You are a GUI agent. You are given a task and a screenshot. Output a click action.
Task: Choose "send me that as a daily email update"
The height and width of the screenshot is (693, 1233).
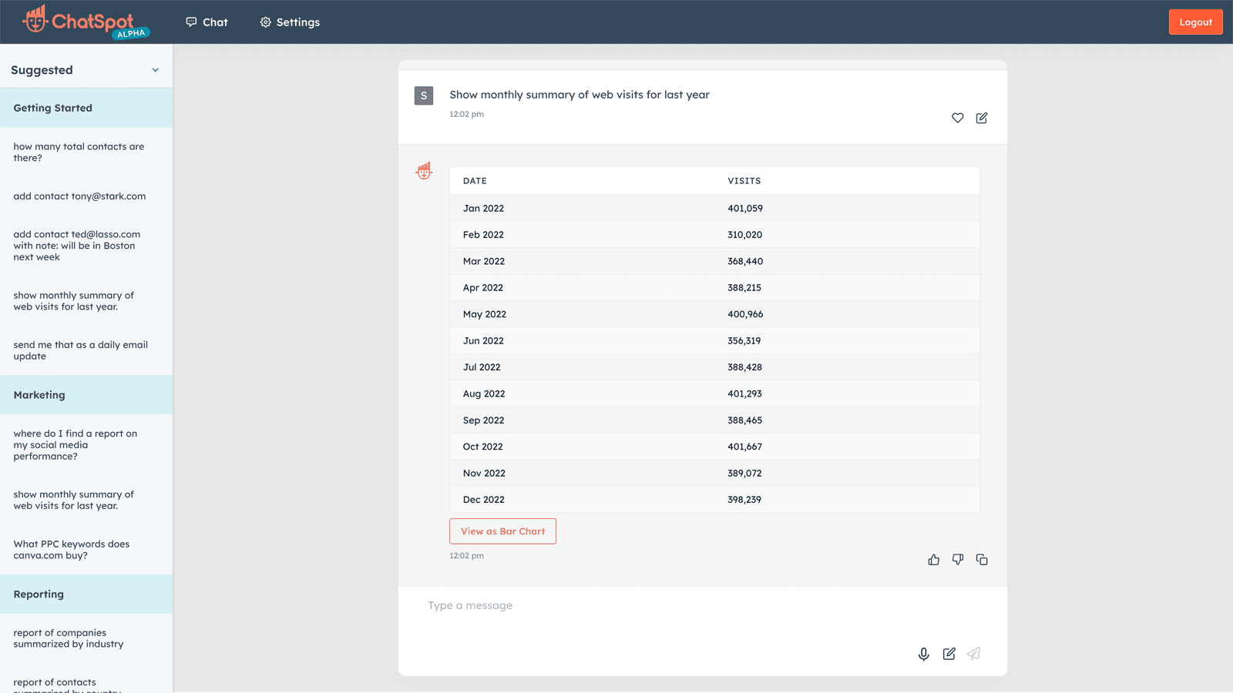coord(80,350)
